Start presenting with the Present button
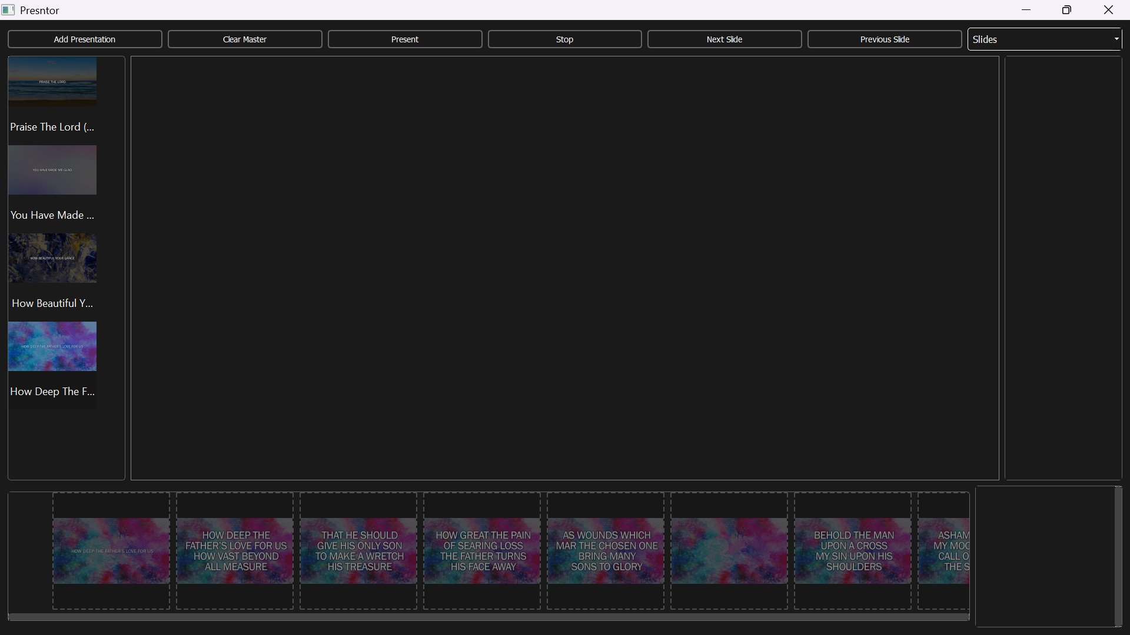The height and width of the screenshot is (635, 1130). coord(404,39)
